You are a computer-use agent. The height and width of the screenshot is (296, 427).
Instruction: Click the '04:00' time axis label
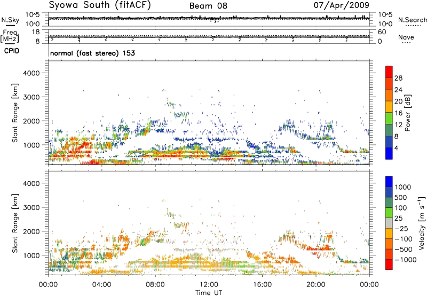[101, 285]
